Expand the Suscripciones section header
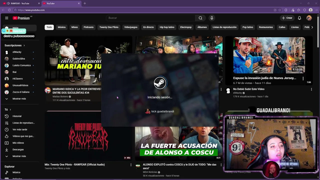Screen dimensions: 320x180 point(15,45)
